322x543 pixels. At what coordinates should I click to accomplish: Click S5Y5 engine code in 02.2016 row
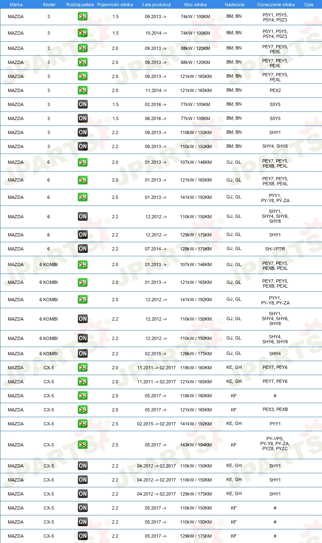275,104
